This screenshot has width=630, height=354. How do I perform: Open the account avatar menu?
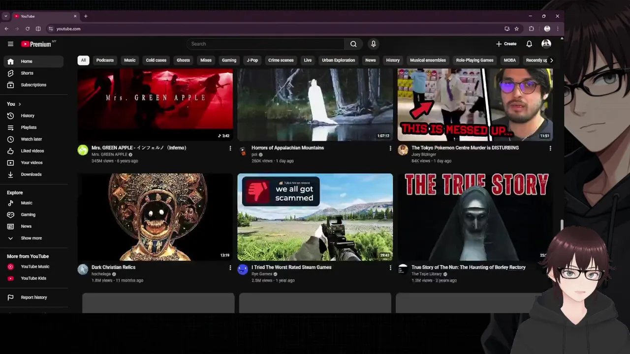pos(546,44)
